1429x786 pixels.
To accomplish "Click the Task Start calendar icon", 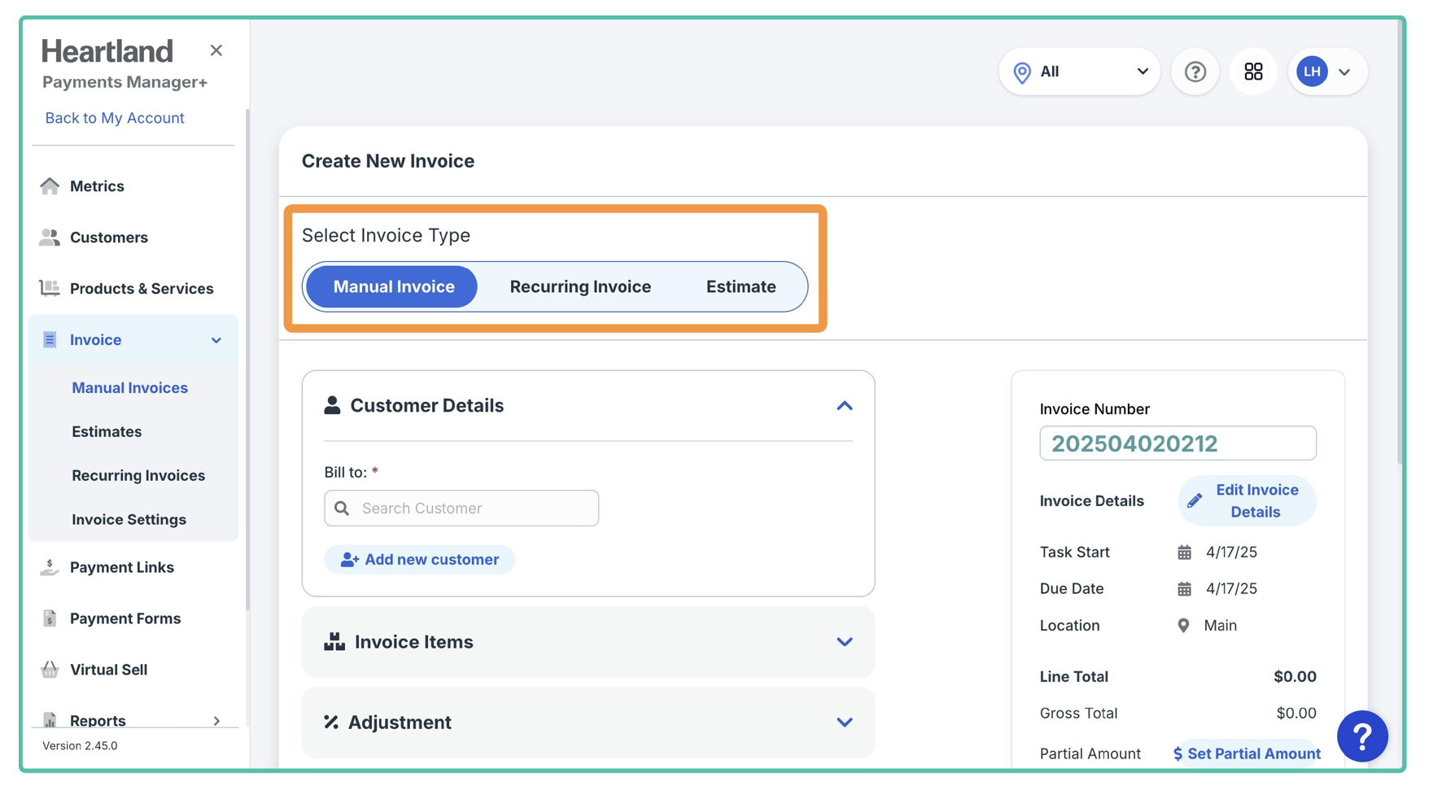I will point(1184,552).
